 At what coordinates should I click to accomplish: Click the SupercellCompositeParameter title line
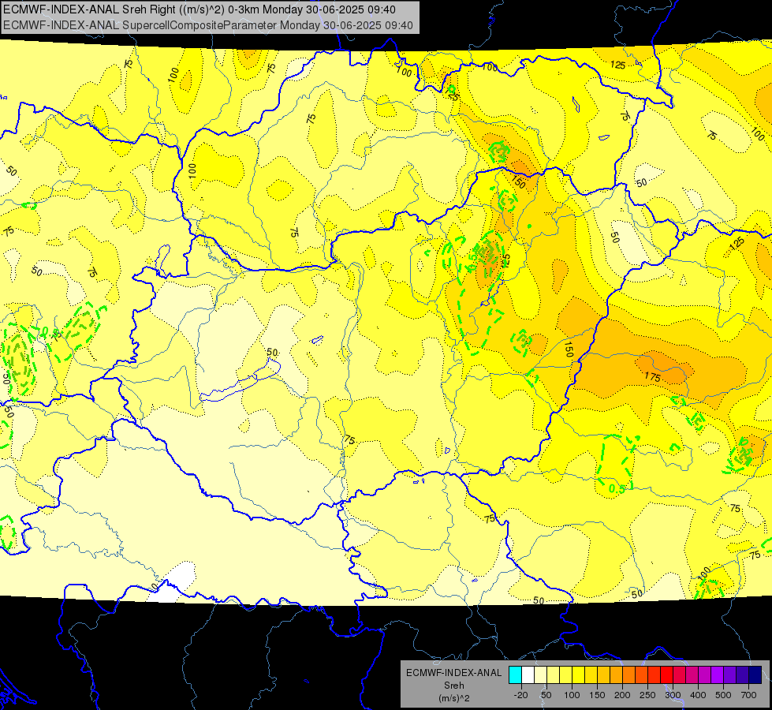[x=207, y=25]
